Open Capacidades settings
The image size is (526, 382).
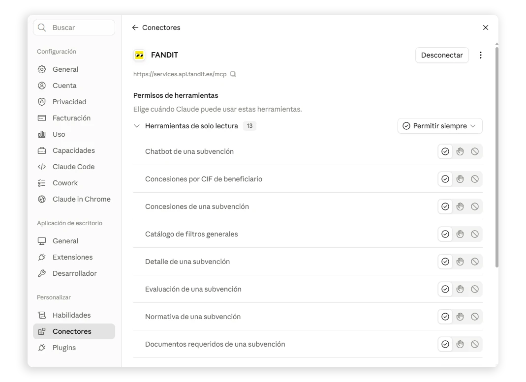coord(74,150)
